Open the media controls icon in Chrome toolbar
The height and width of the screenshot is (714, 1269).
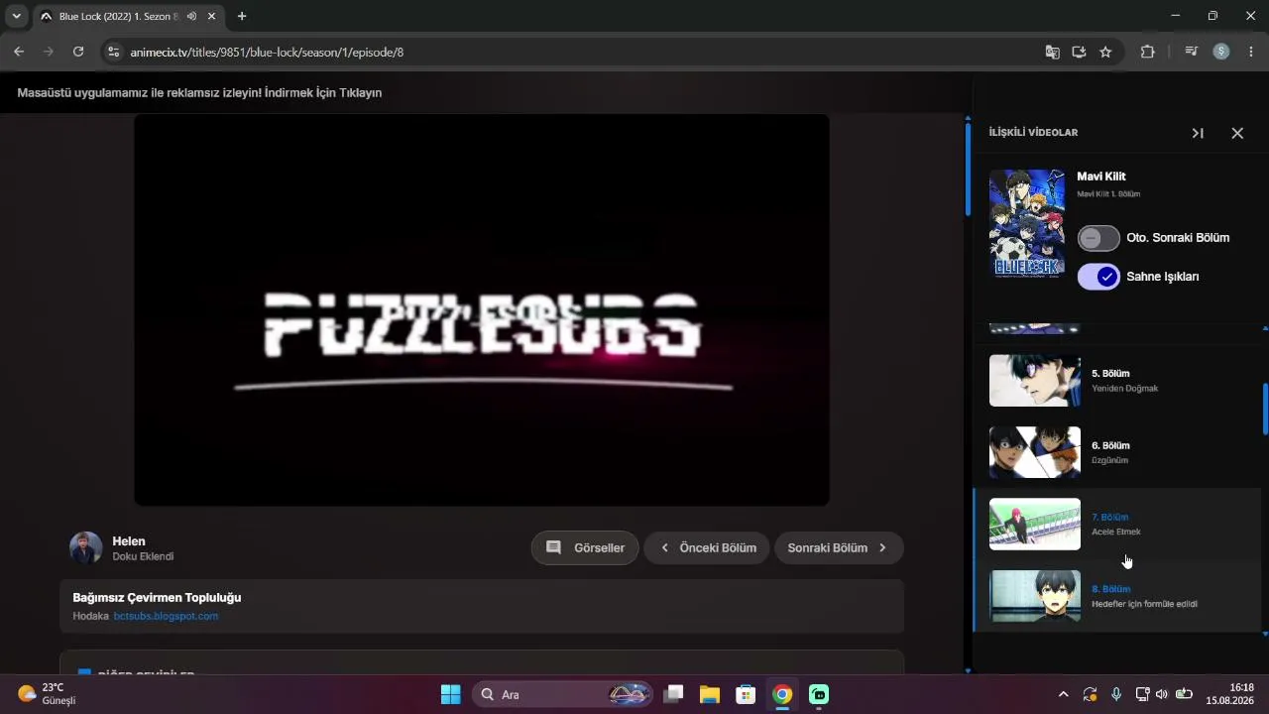click(1192, 52)
